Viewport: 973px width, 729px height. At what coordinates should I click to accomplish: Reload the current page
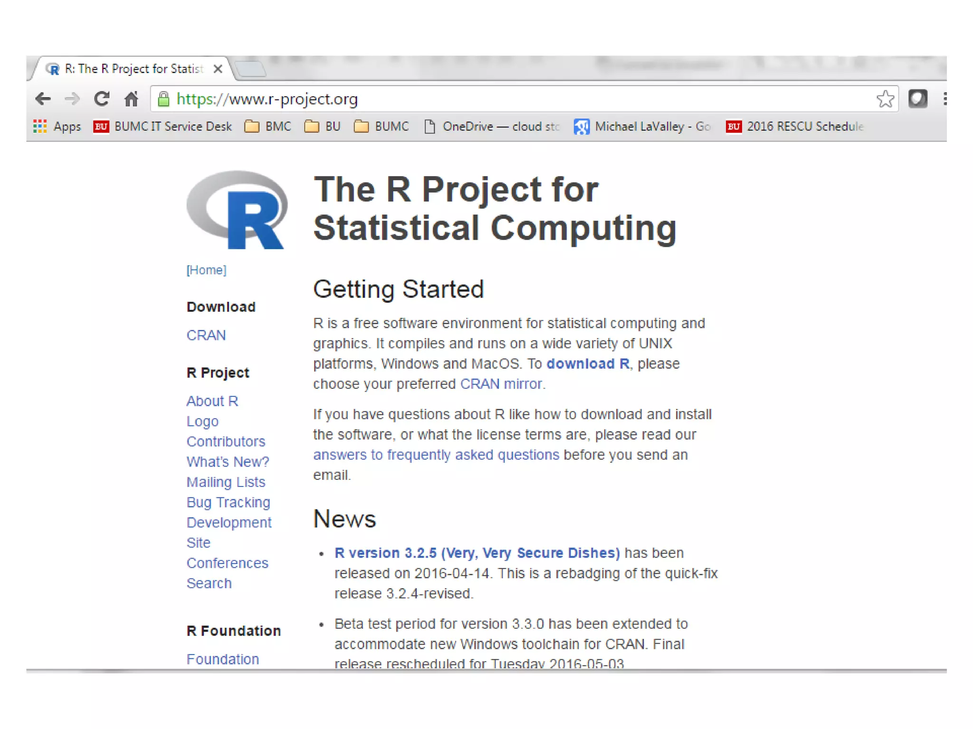(102, 99)
